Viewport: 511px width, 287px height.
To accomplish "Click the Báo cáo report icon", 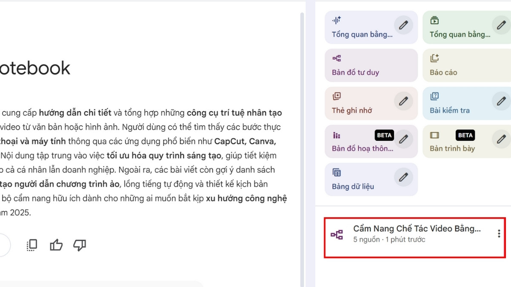I will [x=434, y=57].
